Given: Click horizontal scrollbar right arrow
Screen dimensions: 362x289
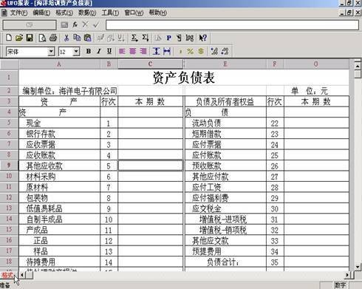Looking at the screenshot, I should (x=347, y=275).
